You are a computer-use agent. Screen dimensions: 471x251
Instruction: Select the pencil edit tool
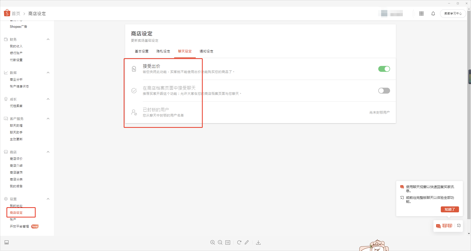(247, 242)
